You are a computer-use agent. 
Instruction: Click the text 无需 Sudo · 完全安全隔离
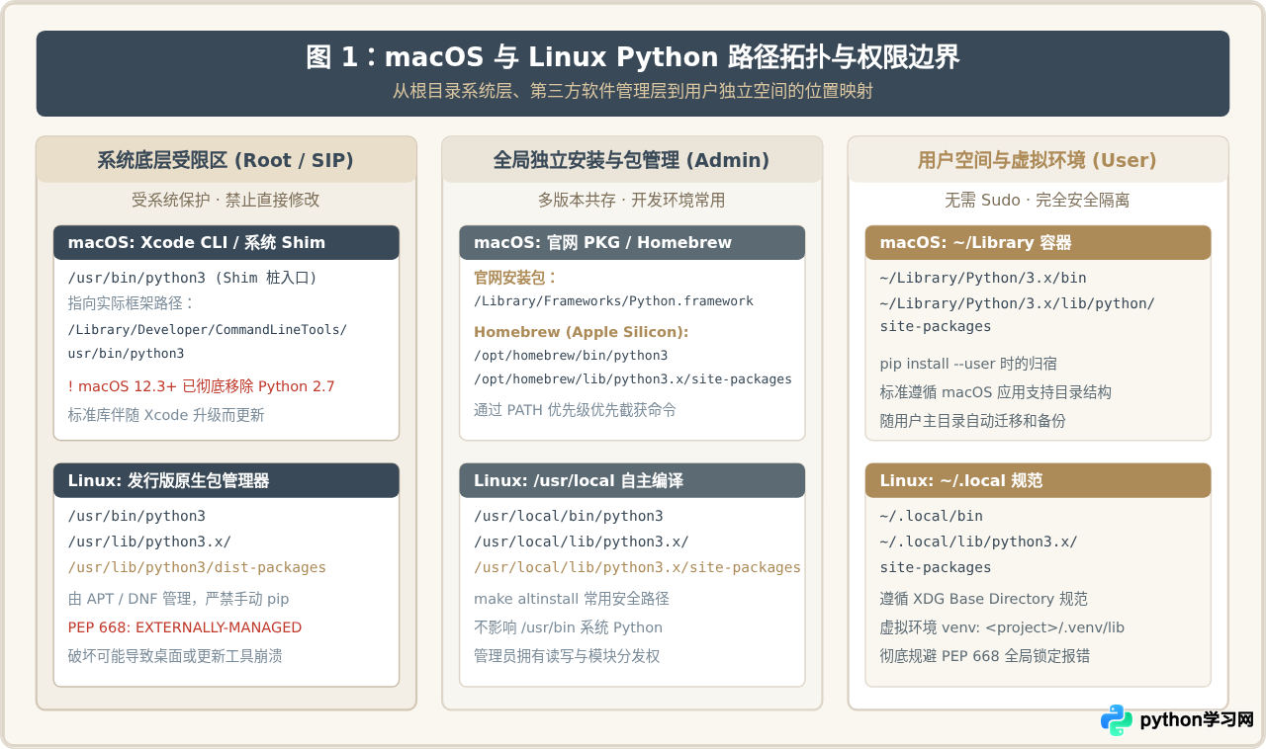(x=1038, y=200)
